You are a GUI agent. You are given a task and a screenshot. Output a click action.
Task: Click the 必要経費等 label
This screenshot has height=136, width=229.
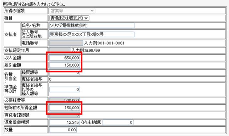click(15, 100)
